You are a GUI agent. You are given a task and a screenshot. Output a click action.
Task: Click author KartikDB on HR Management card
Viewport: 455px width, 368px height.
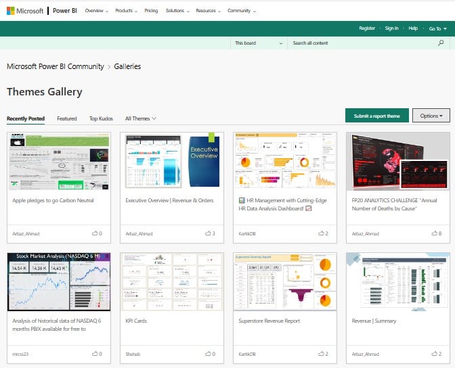click(x=247, y=233)
